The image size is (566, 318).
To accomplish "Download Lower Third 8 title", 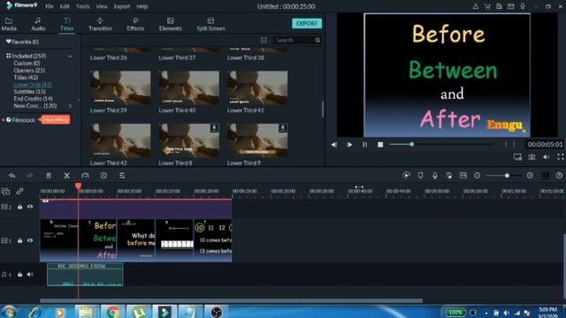I will tap(214, 128).
